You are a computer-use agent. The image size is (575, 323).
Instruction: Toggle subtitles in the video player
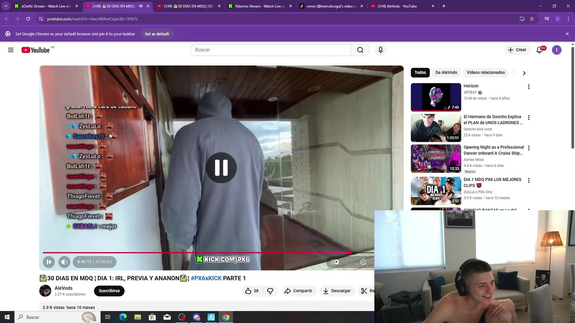click(349, 262)
